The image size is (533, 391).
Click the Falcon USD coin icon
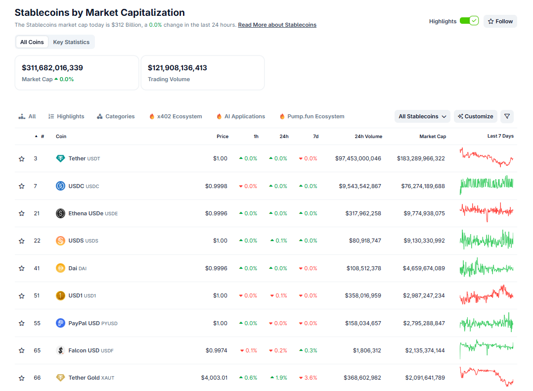point(60,350)
